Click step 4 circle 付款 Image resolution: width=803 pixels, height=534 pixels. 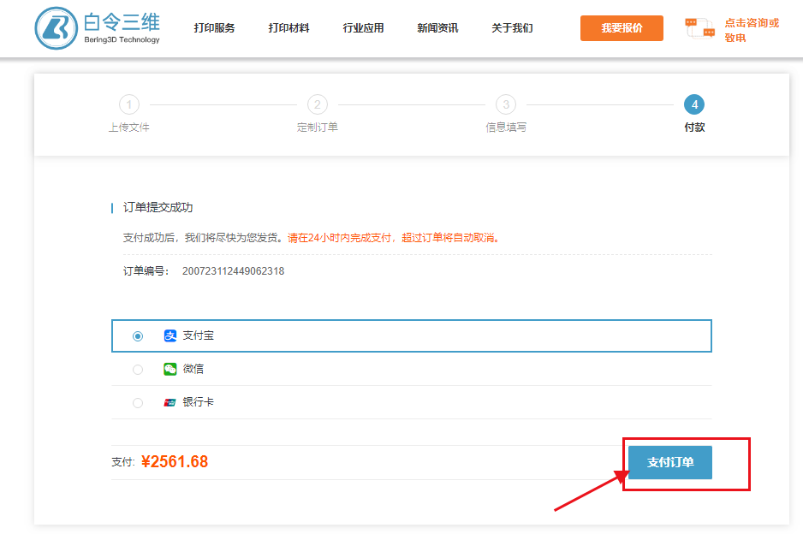tap(694, 105)
